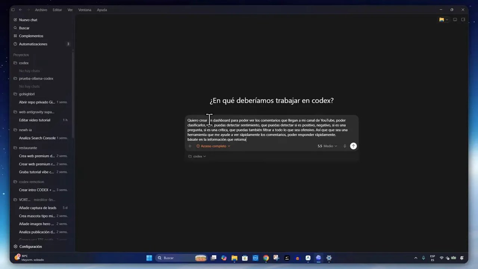Open Microsoft Store from the taskbar
This screenshot has width=478, height=269.
tap(245, 258)
